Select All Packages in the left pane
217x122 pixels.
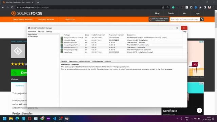[x=33, y=36]
